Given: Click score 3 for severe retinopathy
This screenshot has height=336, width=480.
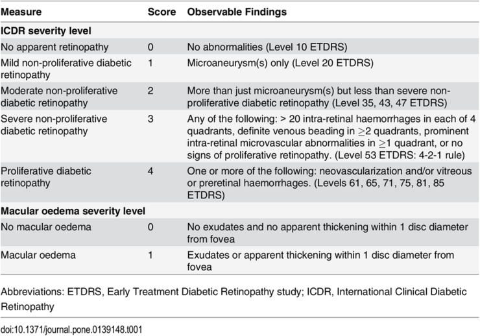Looking at the screenshot, I should tap(150, 119).
